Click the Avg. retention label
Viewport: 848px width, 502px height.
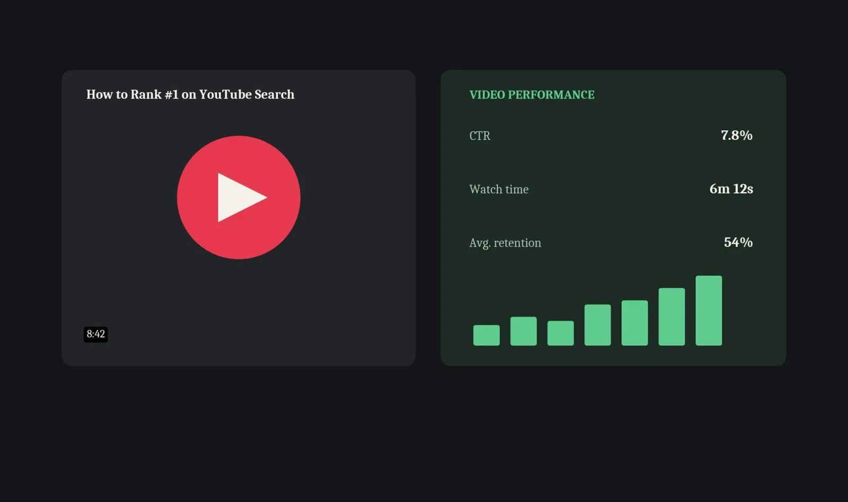coord(505,243)
